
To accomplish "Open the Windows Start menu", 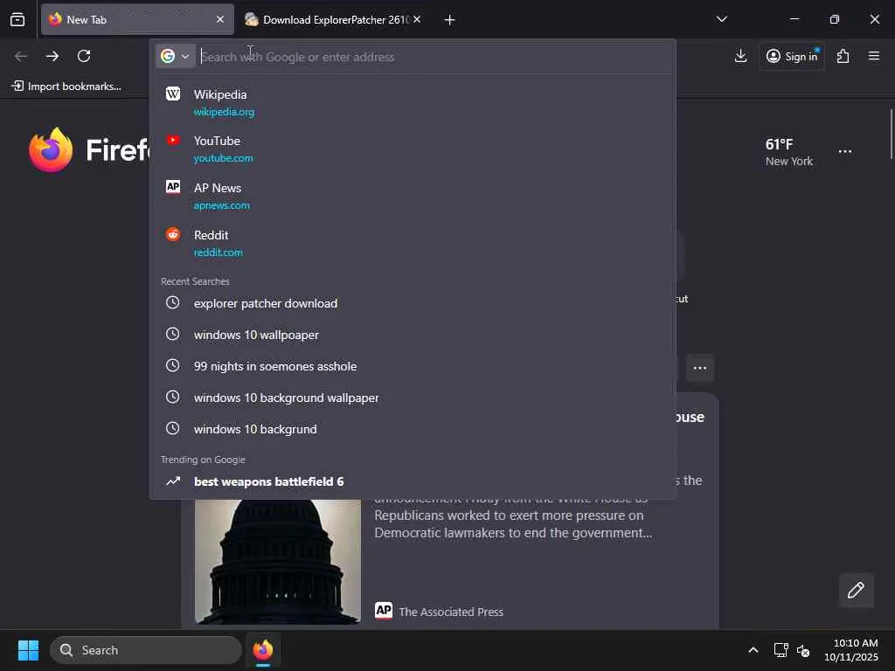I will 28,650.
